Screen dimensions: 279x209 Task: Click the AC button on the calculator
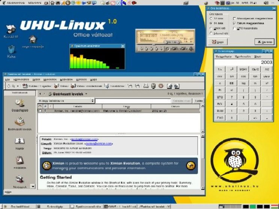(267, 69)
